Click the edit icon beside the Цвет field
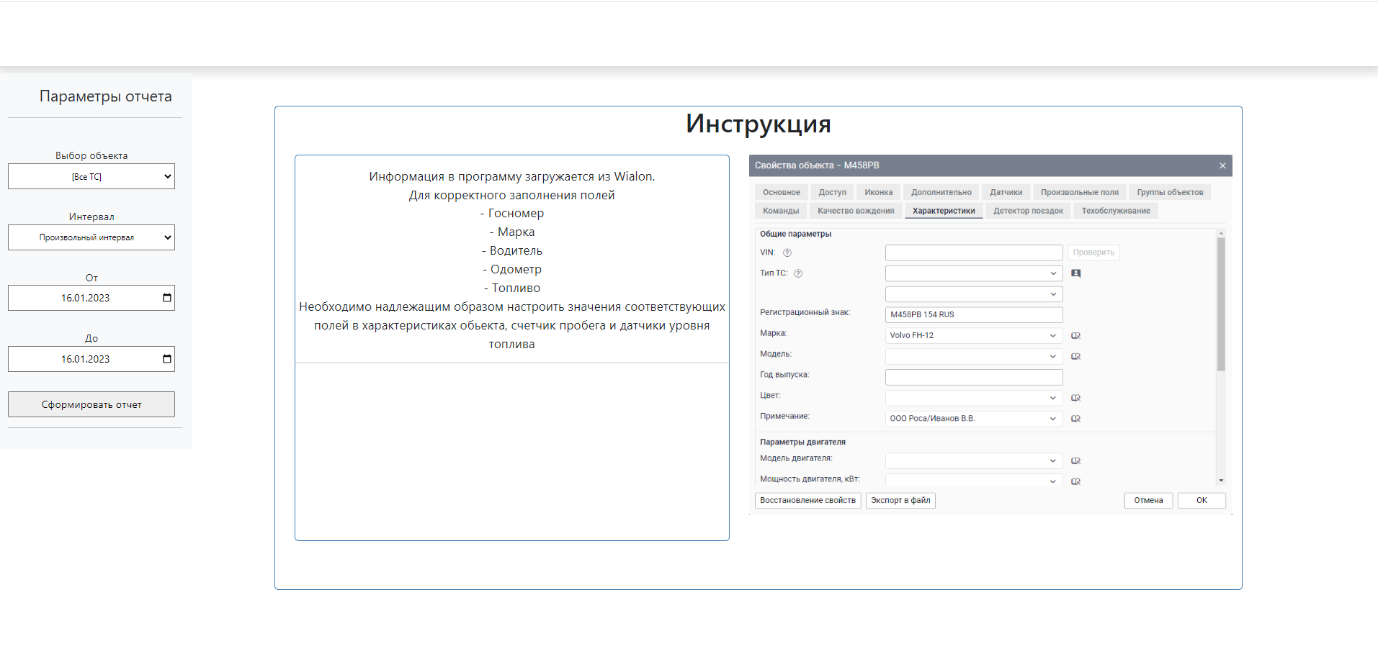This screenshot has height=664, width=1378. (x=1075, y=398)
